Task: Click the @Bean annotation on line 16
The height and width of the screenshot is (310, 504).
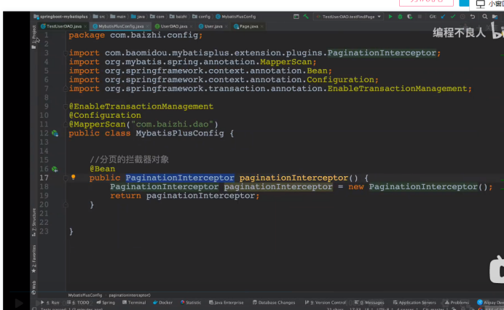Action: click(x=102, y=169)
